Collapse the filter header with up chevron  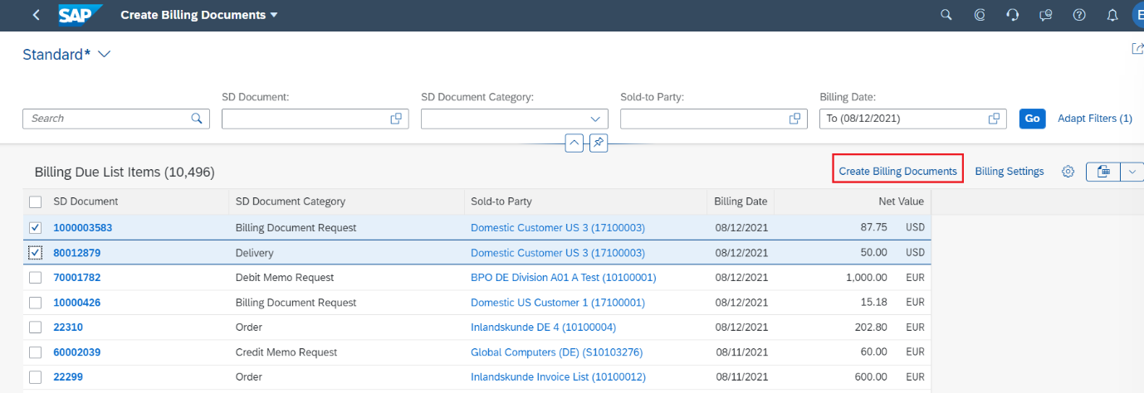pos(574,143)
